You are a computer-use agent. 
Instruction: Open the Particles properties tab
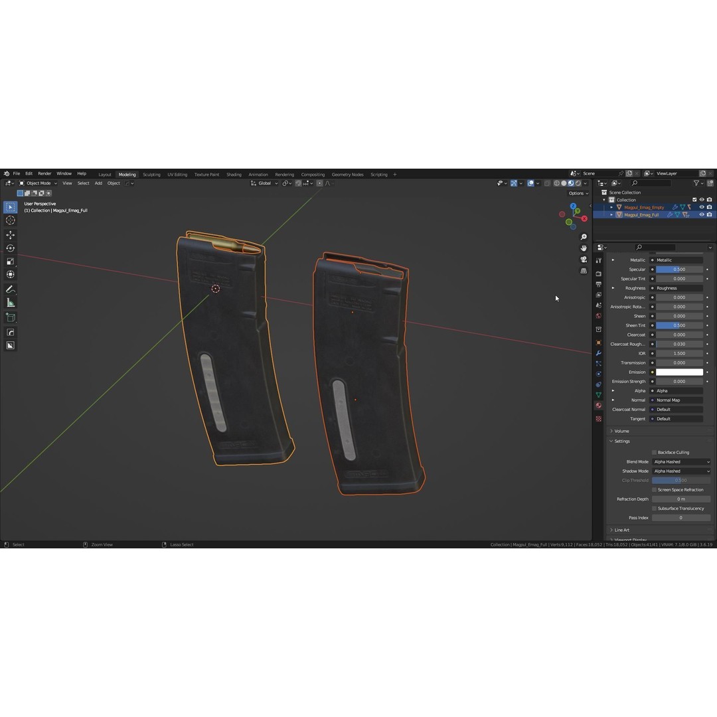pyautogui.click(x=599, y=364)
